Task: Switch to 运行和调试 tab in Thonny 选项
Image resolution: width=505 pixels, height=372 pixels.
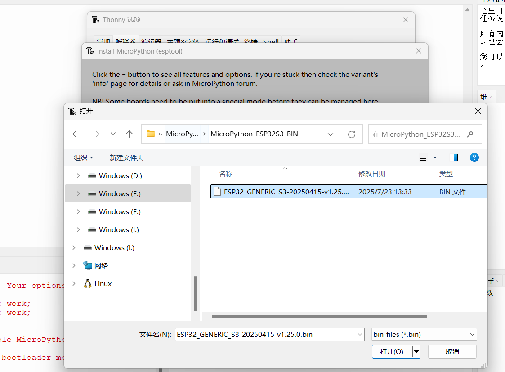Action: point(222,40)
